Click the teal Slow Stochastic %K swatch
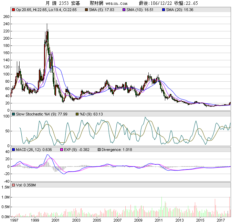The height and width of the screenshot is (224, 241). coord(13,114)
